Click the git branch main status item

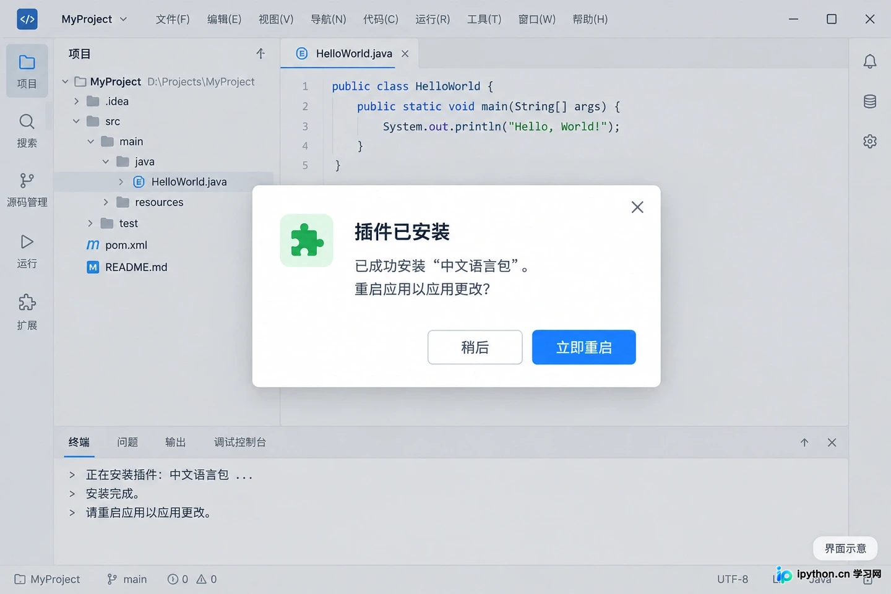click(127, 579)
